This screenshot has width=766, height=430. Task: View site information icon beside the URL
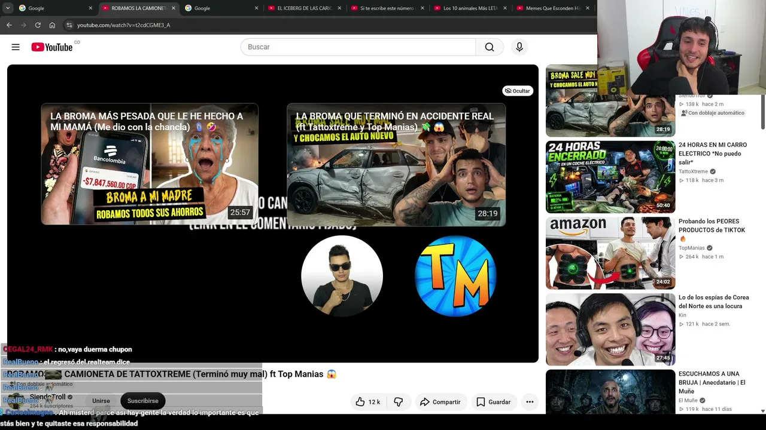69,25
